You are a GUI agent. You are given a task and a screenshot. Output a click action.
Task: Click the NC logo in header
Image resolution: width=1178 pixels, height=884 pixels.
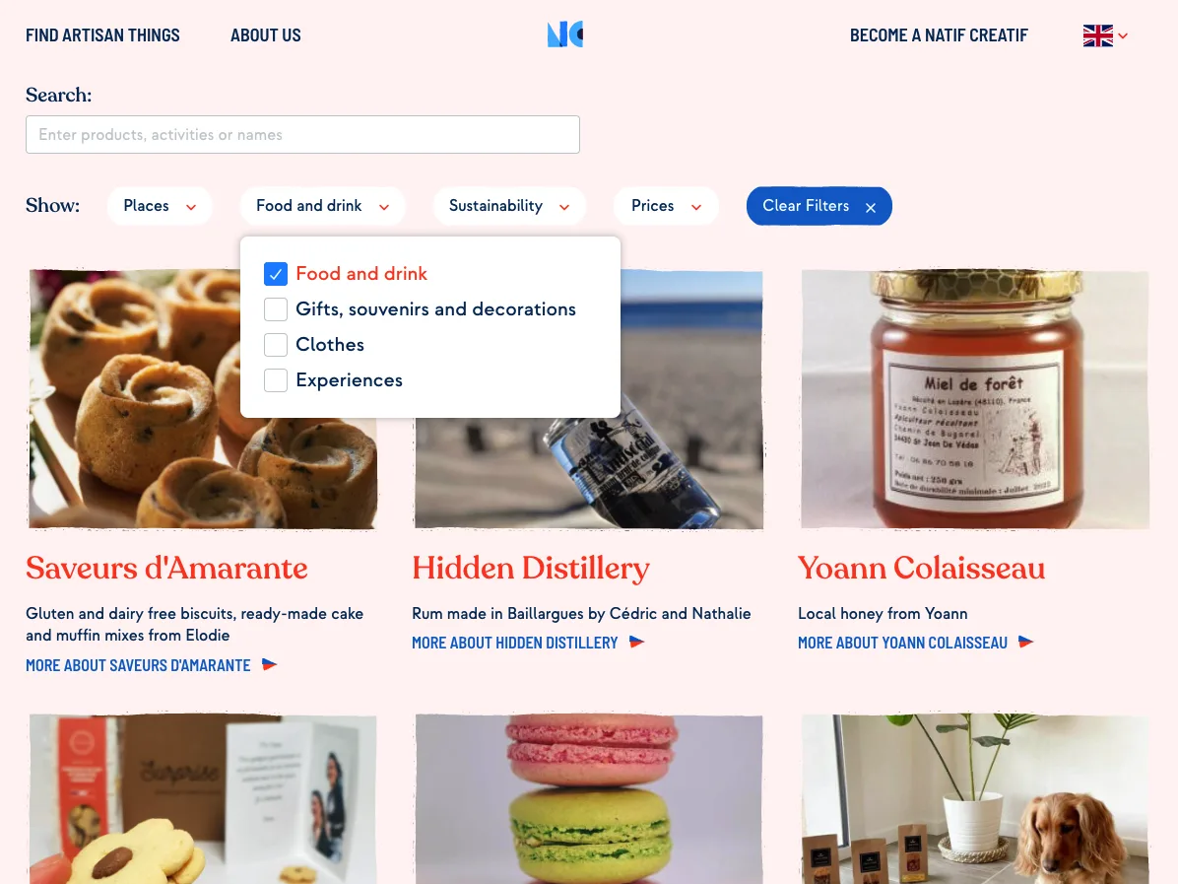(565, 34)
